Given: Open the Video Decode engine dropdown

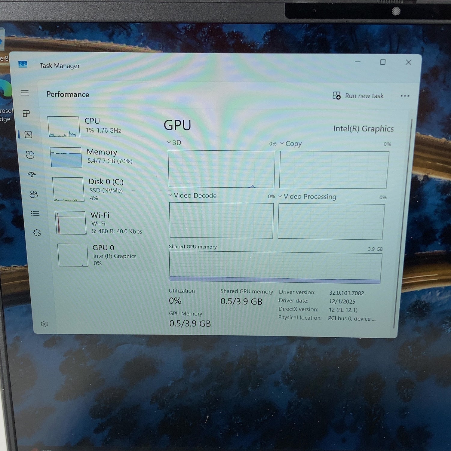Looking at the screenshot, I should (x=170, y=195).
